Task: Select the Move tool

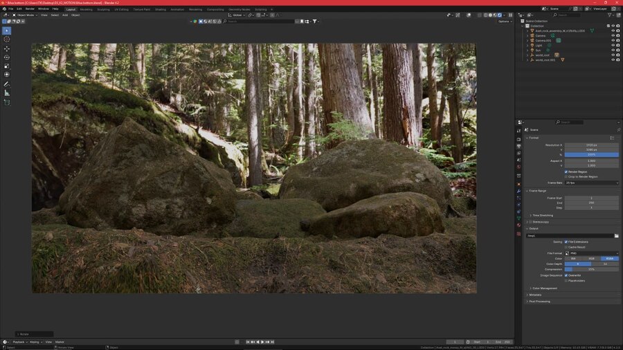Action: 7,48
